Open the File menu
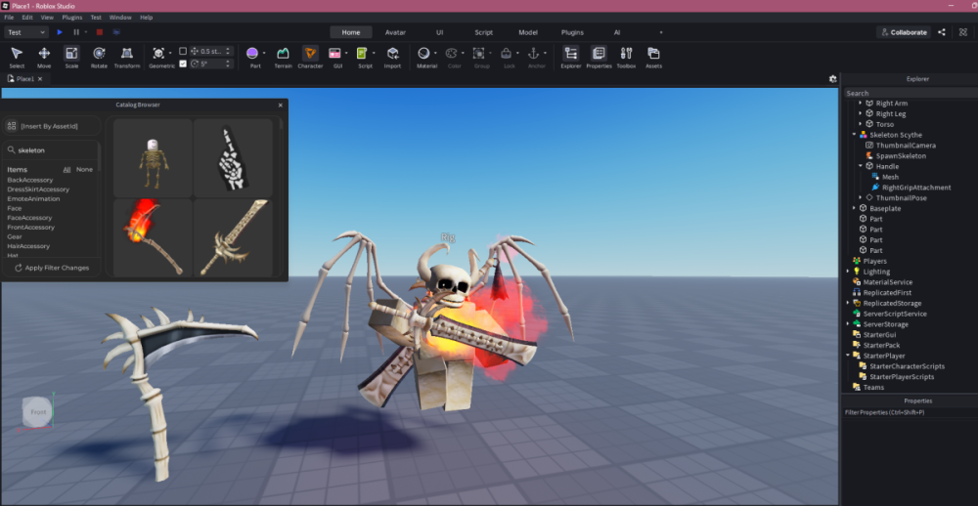 pyautogui.click(x=9, y=18)
